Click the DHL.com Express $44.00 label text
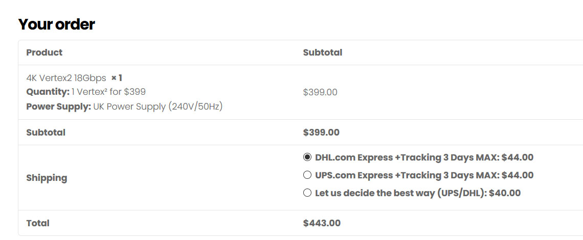583x240 pixels. pyautogui.click(x=424, y=157)
